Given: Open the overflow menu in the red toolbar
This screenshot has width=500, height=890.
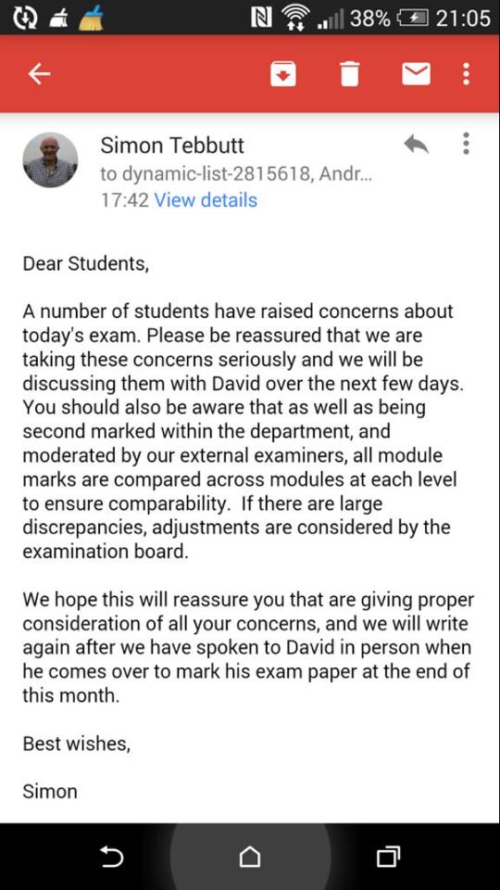Looking at the screenshot, I should (466, 74).
